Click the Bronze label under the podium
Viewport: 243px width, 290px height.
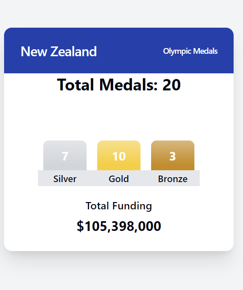[x=173, y=179]
